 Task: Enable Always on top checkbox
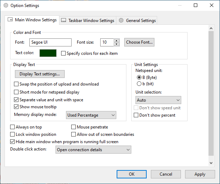point(13,127)
